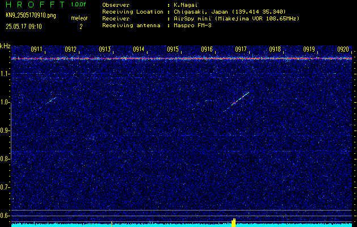Click the 0.7 frequency axis label
Viewport: 357px width, 227px height.
coord(5,187)
